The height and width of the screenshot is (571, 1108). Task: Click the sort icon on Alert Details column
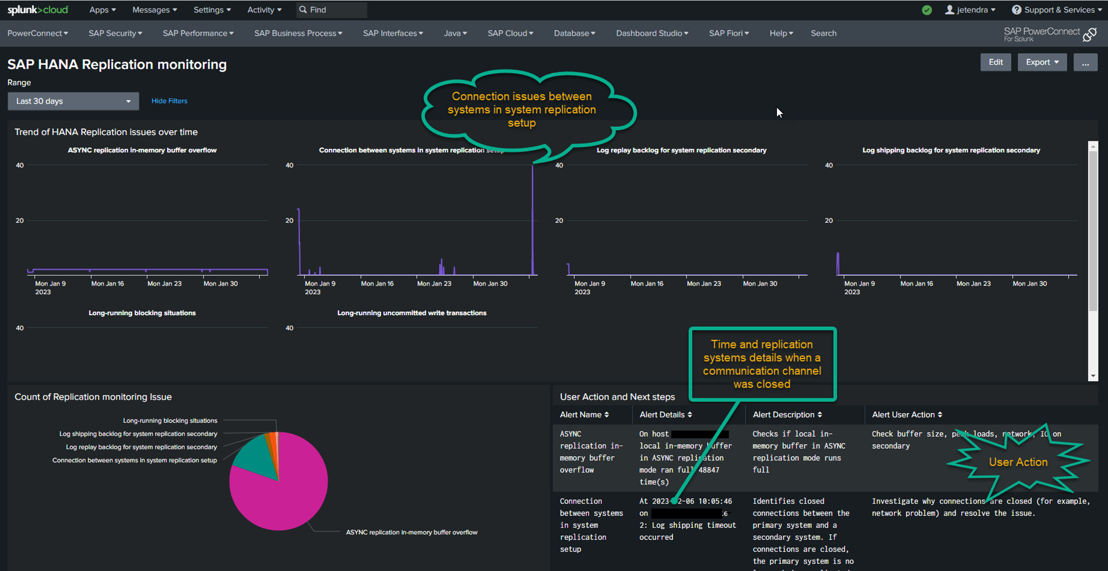pyautogui.click(x=689, y=415)
